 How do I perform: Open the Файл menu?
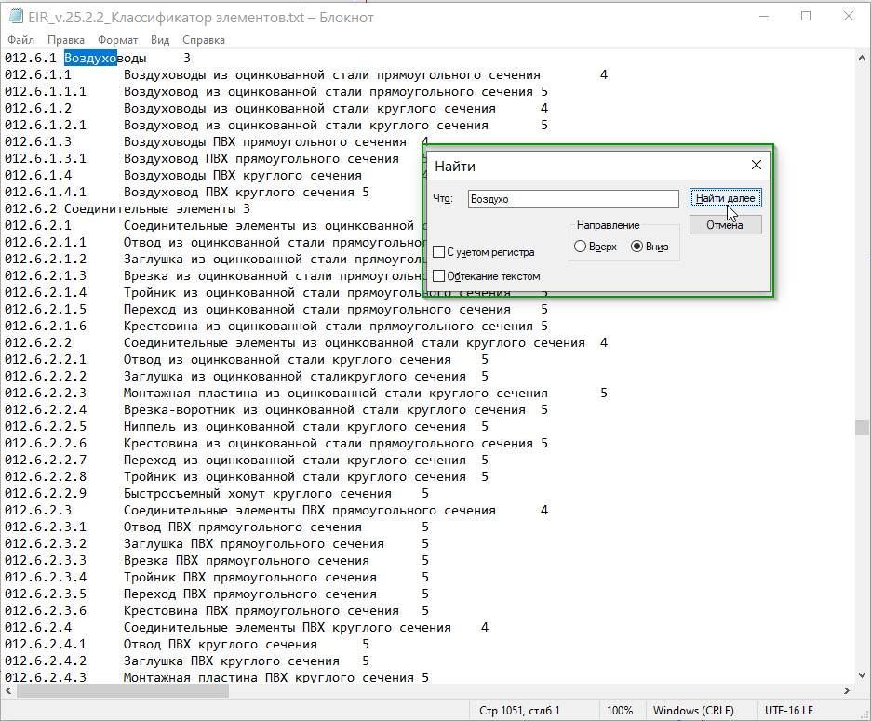point(21,40)
